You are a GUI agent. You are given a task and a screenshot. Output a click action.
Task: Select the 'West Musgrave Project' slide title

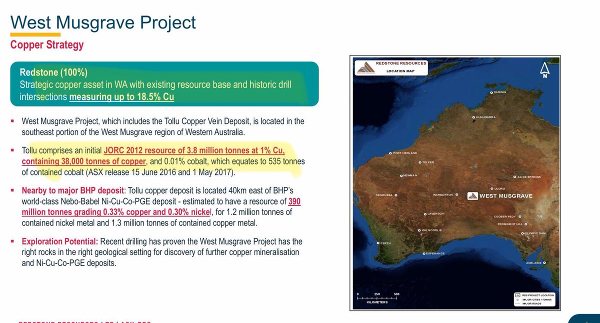click(x=103, y=22)
